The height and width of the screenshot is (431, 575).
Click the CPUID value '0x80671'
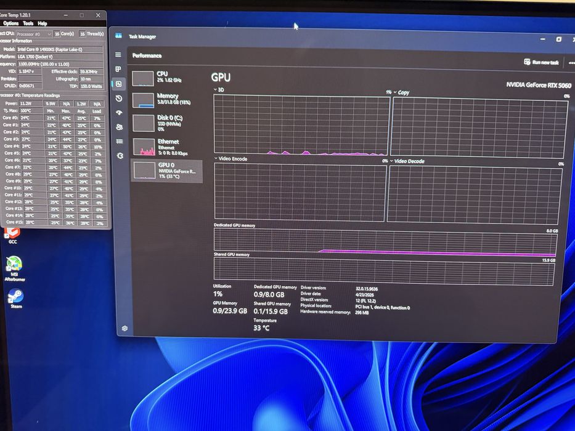[30, 86]
